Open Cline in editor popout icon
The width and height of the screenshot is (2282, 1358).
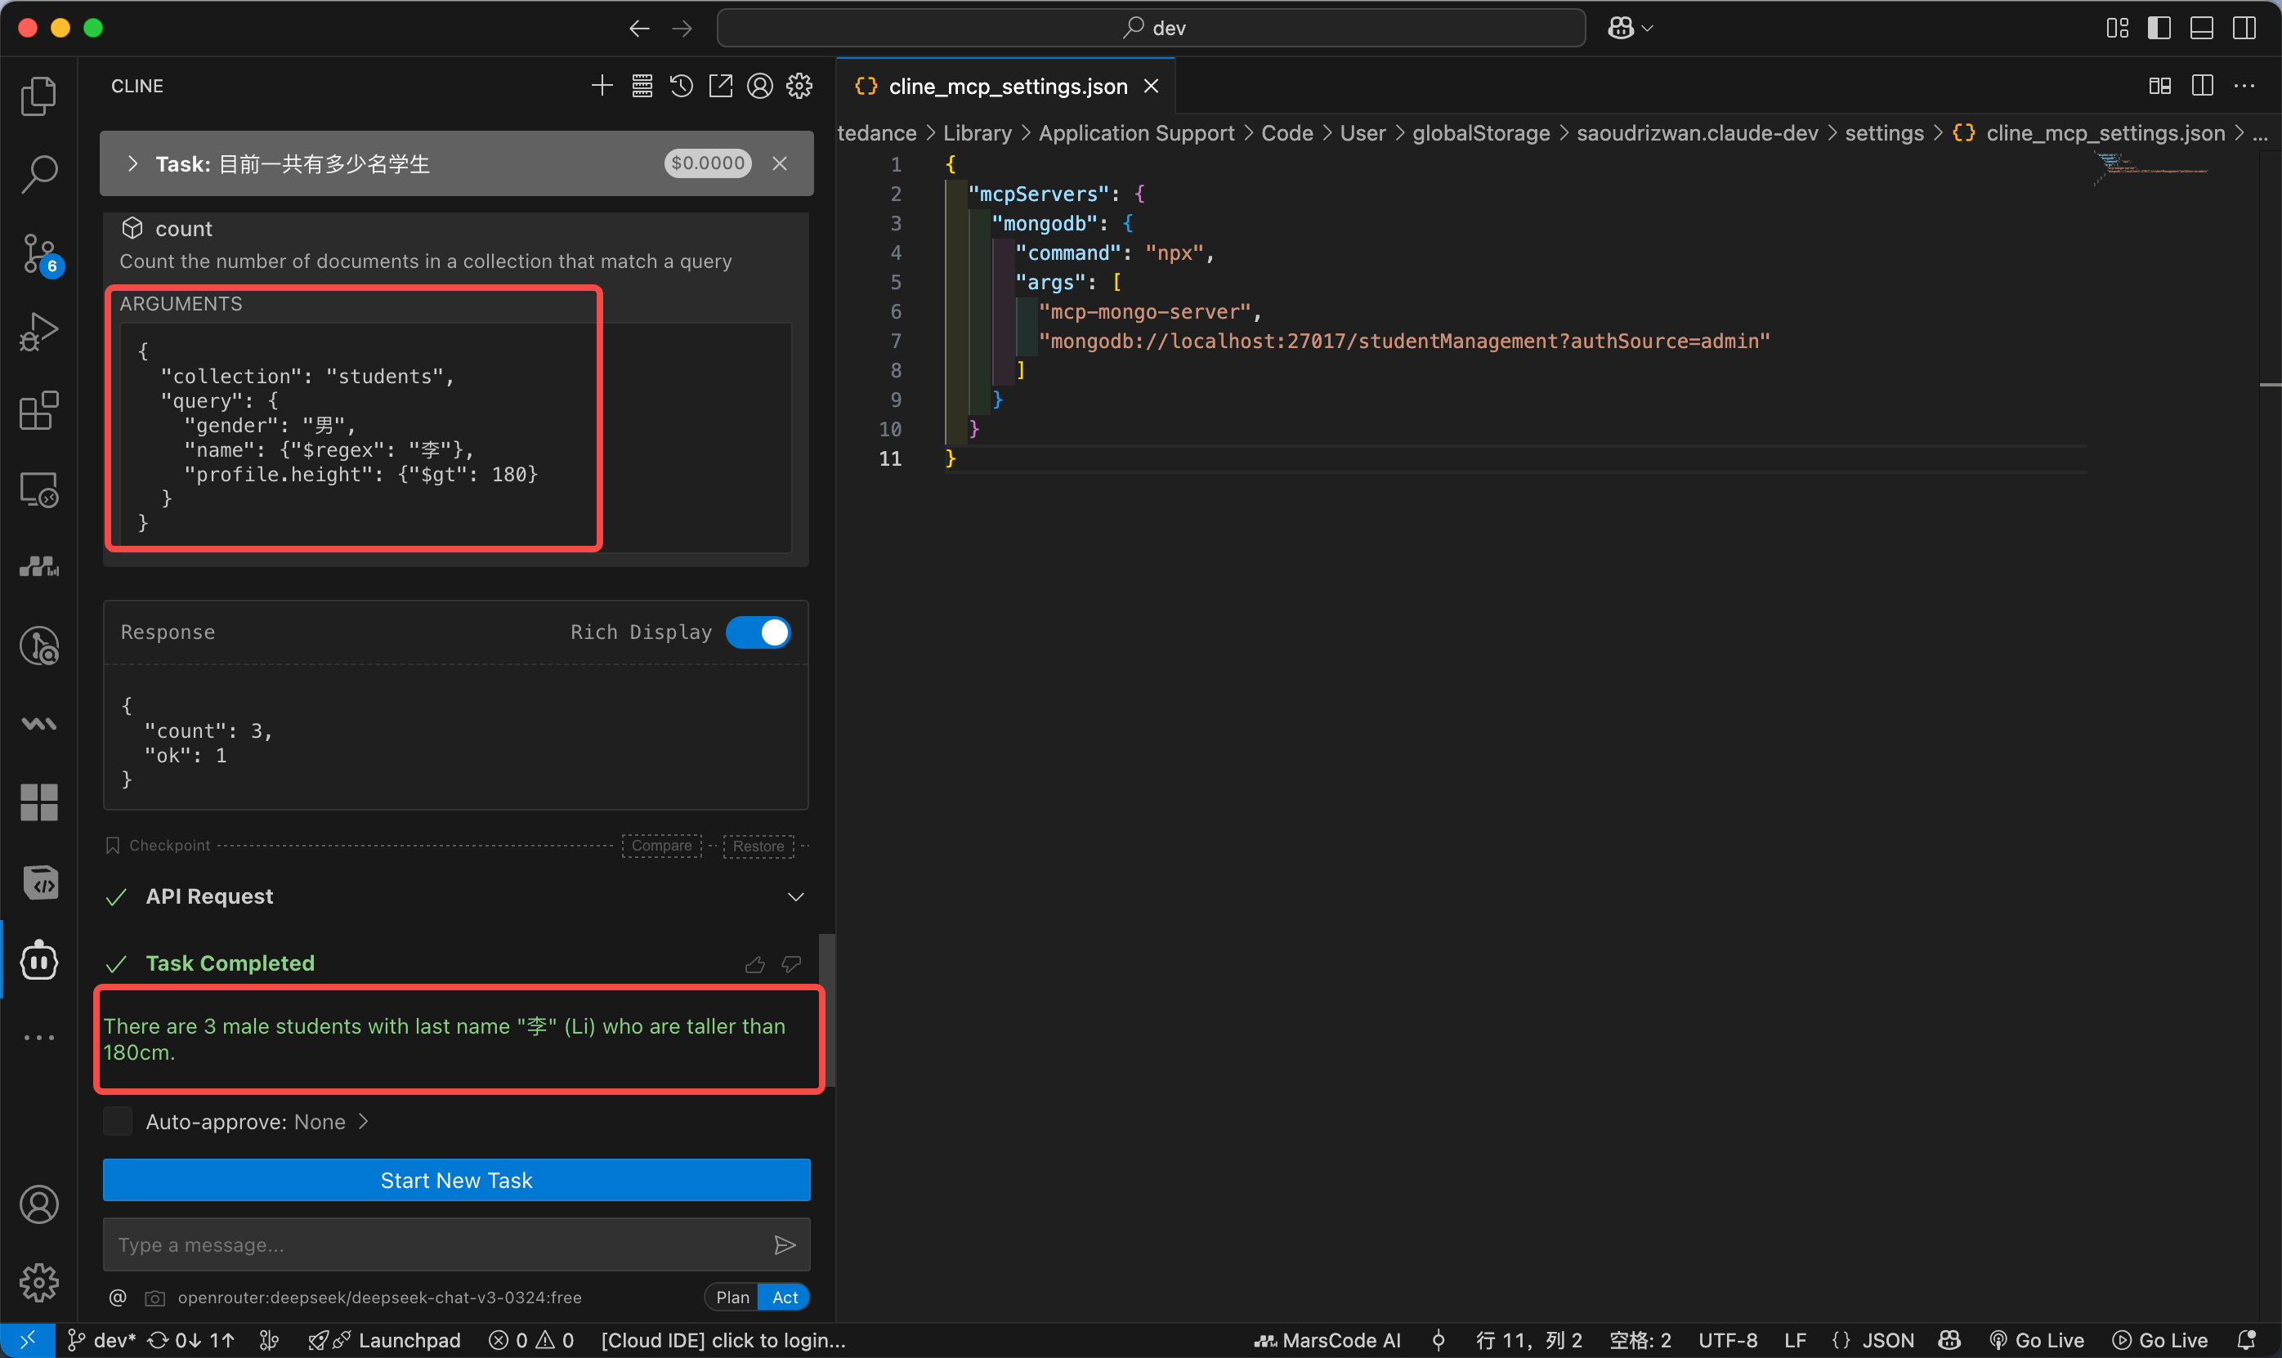coord(720,86)
